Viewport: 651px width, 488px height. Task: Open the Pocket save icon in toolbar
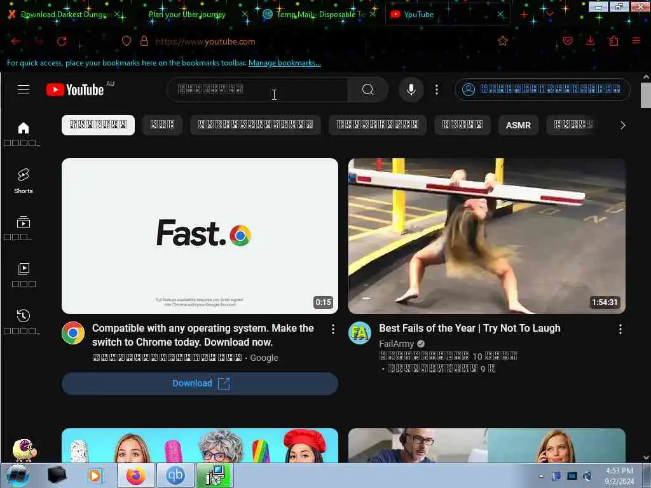(x=568, y=41)
